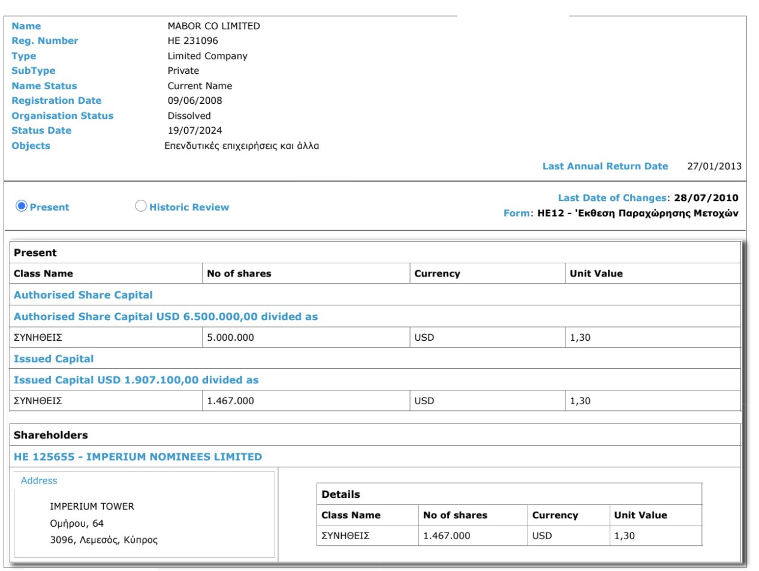Click Class Name header in Present table

43,274
